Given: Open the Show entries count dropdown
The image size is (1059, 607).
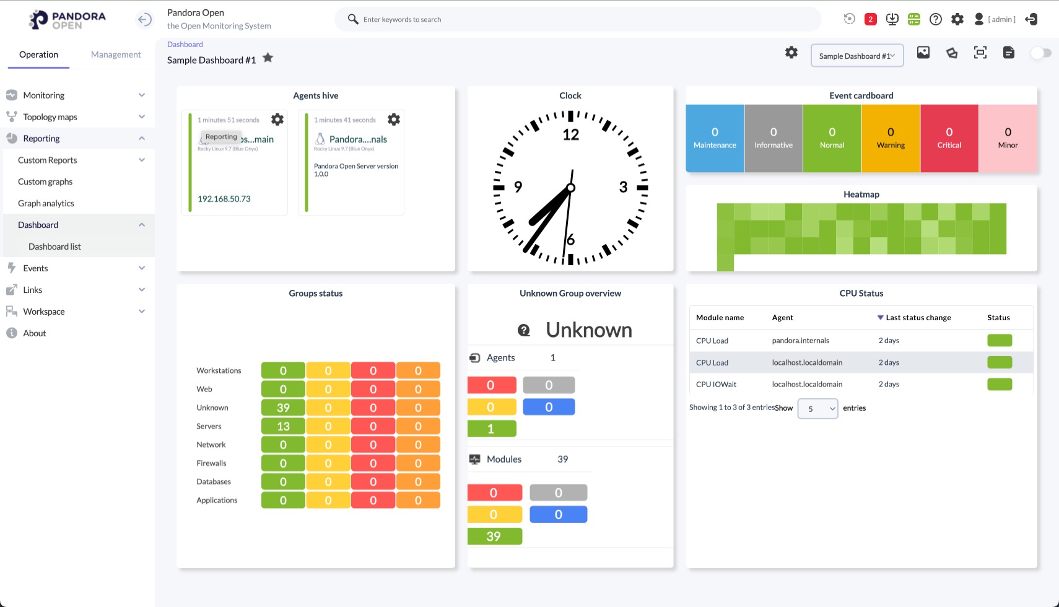Looking at the screenshot, I should coord(817,409).
